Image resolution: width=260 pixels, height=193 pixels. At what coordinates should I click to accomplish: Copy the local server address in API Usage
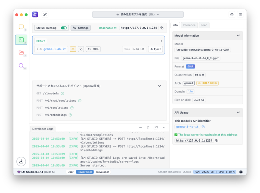[x=217, y=141]
